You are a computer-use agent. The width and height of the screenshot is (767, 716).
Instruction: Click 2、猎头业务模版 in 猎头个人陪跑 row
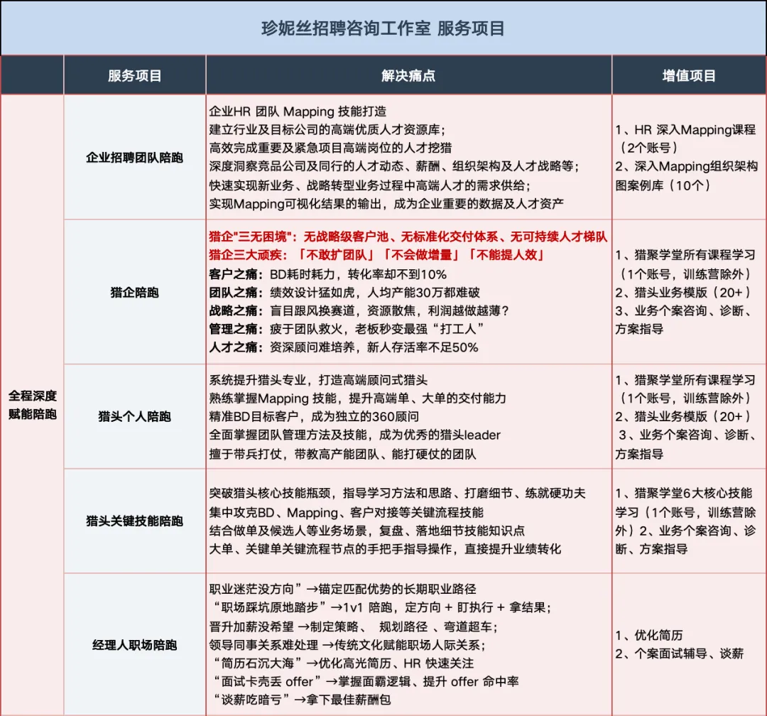pyautogui.click(x=683, y=416)
